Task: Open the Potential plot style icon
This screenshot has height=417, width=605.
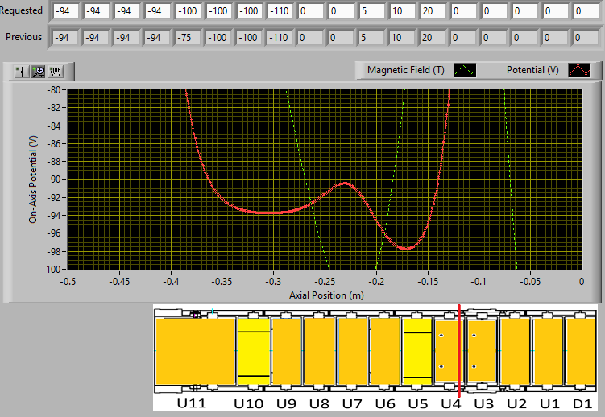Action: tap(579, 70)
